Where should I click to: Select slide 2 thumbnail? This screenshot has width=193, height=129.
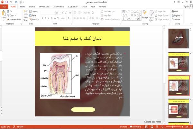(x=179, y=62)
